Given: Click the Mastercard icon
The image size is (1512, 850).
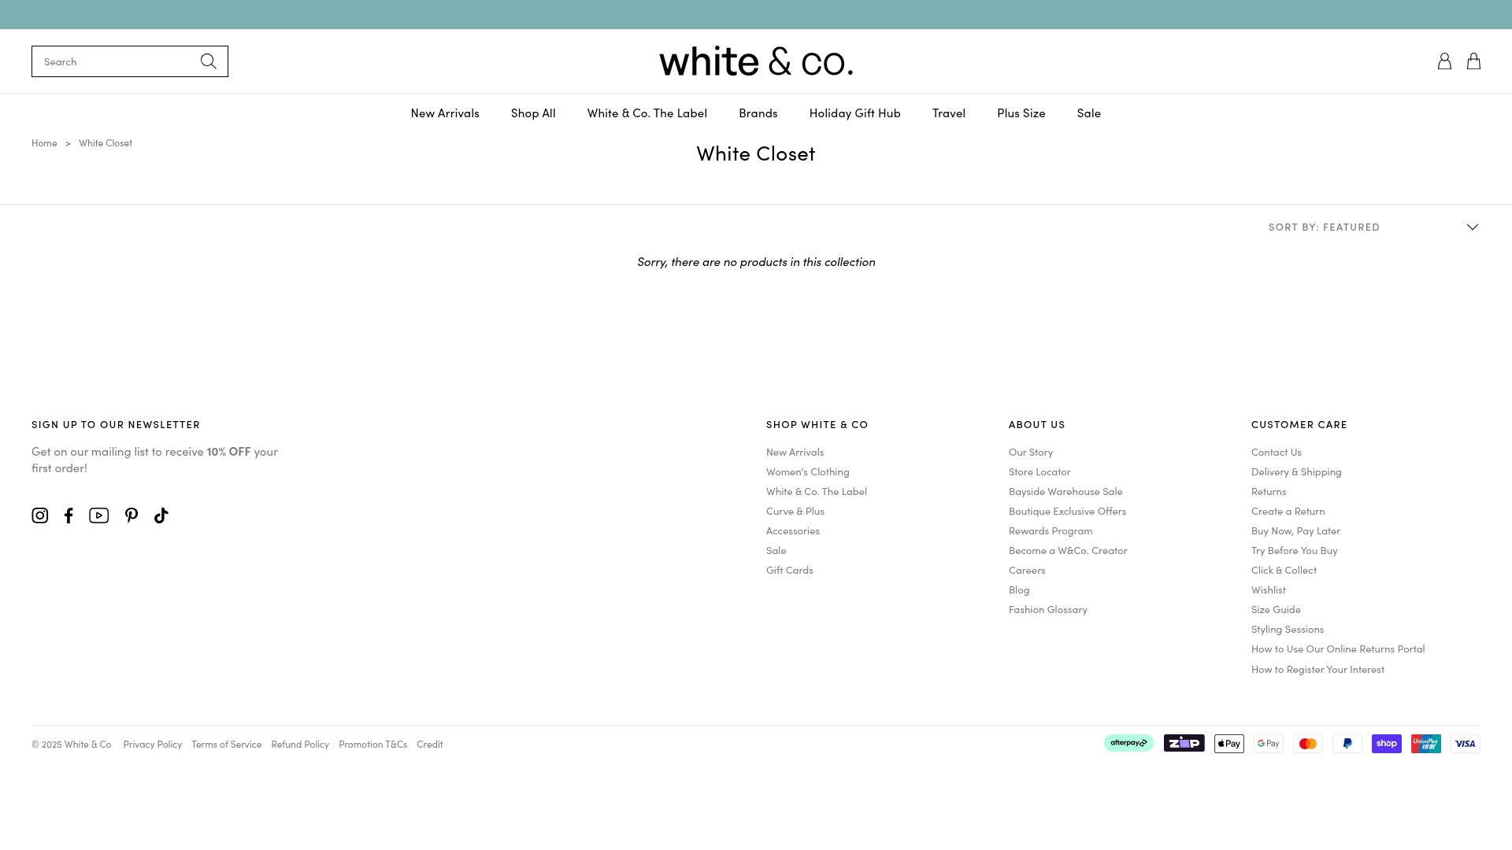Looking at the screenshot, I should coord(1308,744).
